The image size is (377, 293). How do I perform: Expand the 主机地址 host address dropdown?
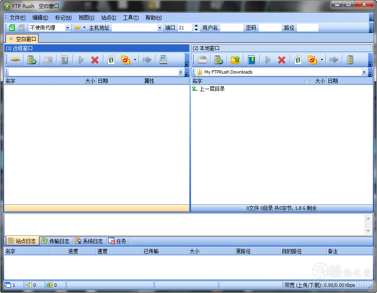click(x=160, y=28)
